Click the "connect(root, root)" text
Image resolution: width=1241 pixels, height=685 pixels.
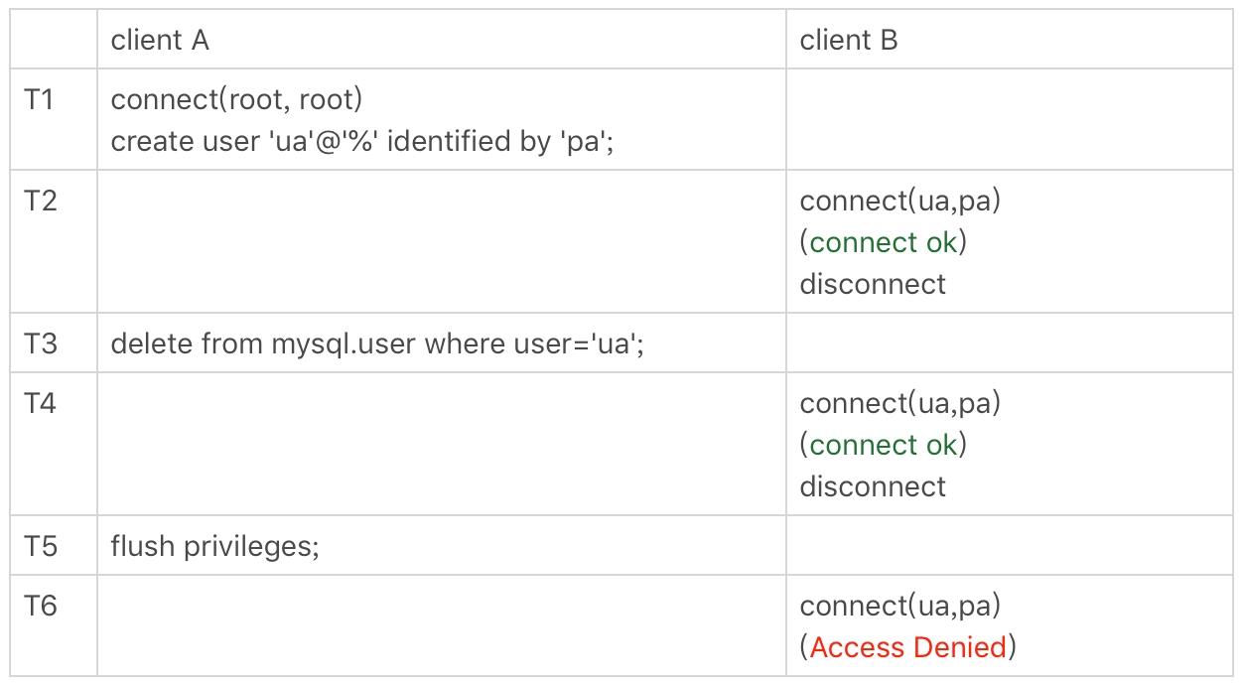pos(236,99)
